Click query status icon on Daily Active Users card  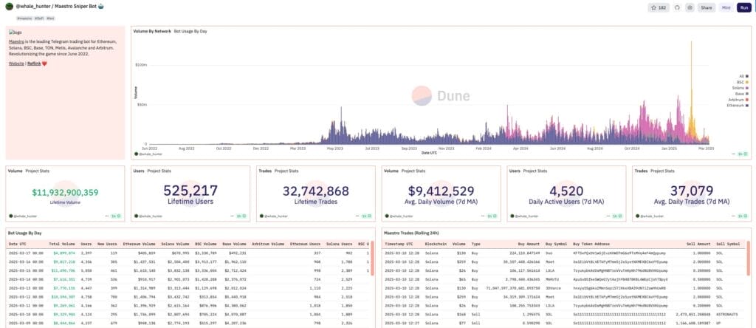pyautogui.click(x=616, y=216)
